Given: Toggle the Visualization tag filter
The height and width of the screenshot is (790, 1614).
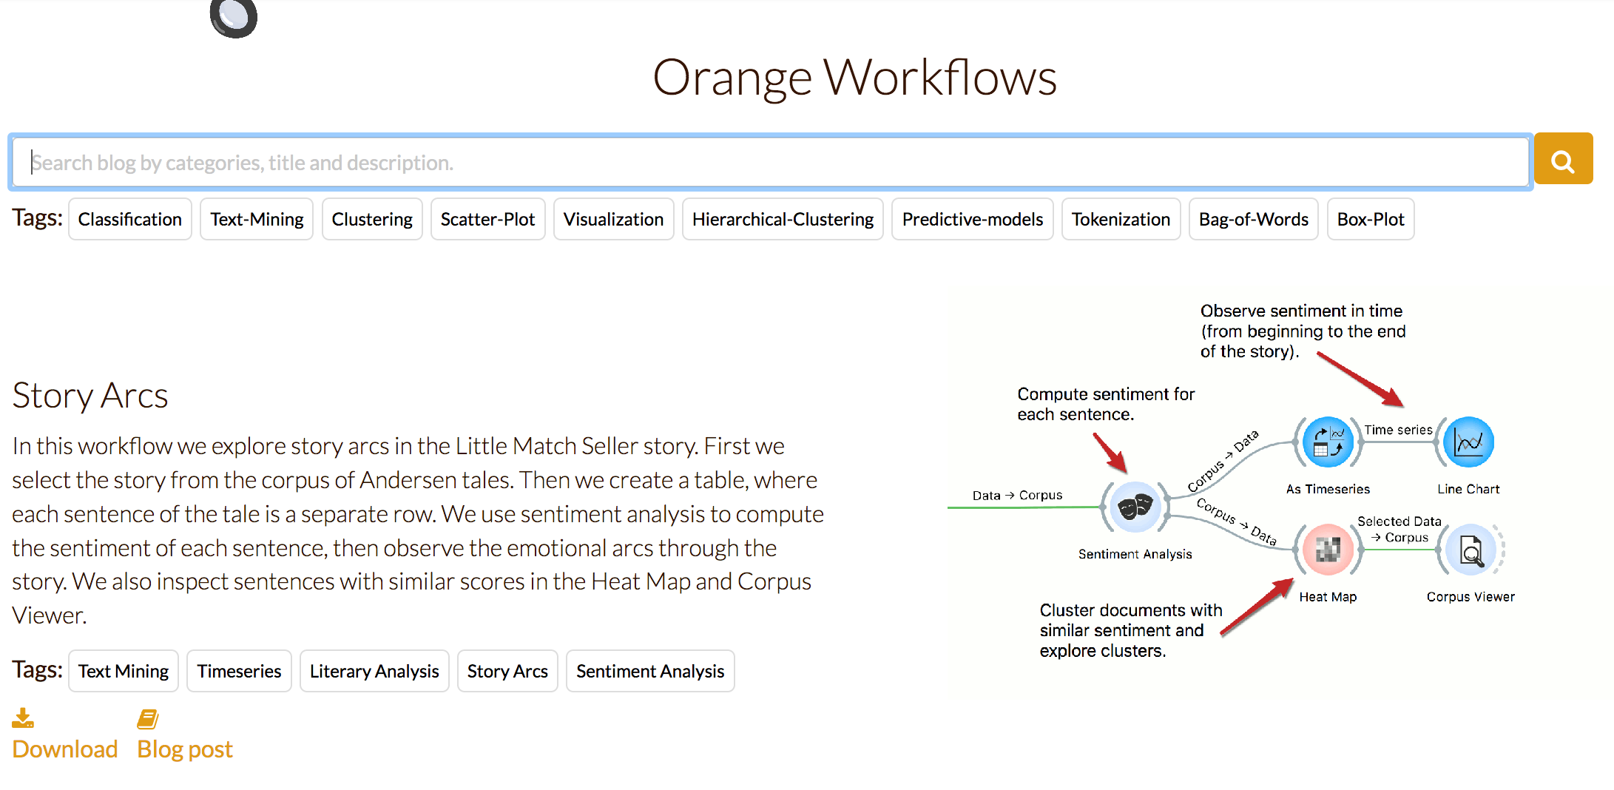Looking at the screenshot, I should (613, 219).
